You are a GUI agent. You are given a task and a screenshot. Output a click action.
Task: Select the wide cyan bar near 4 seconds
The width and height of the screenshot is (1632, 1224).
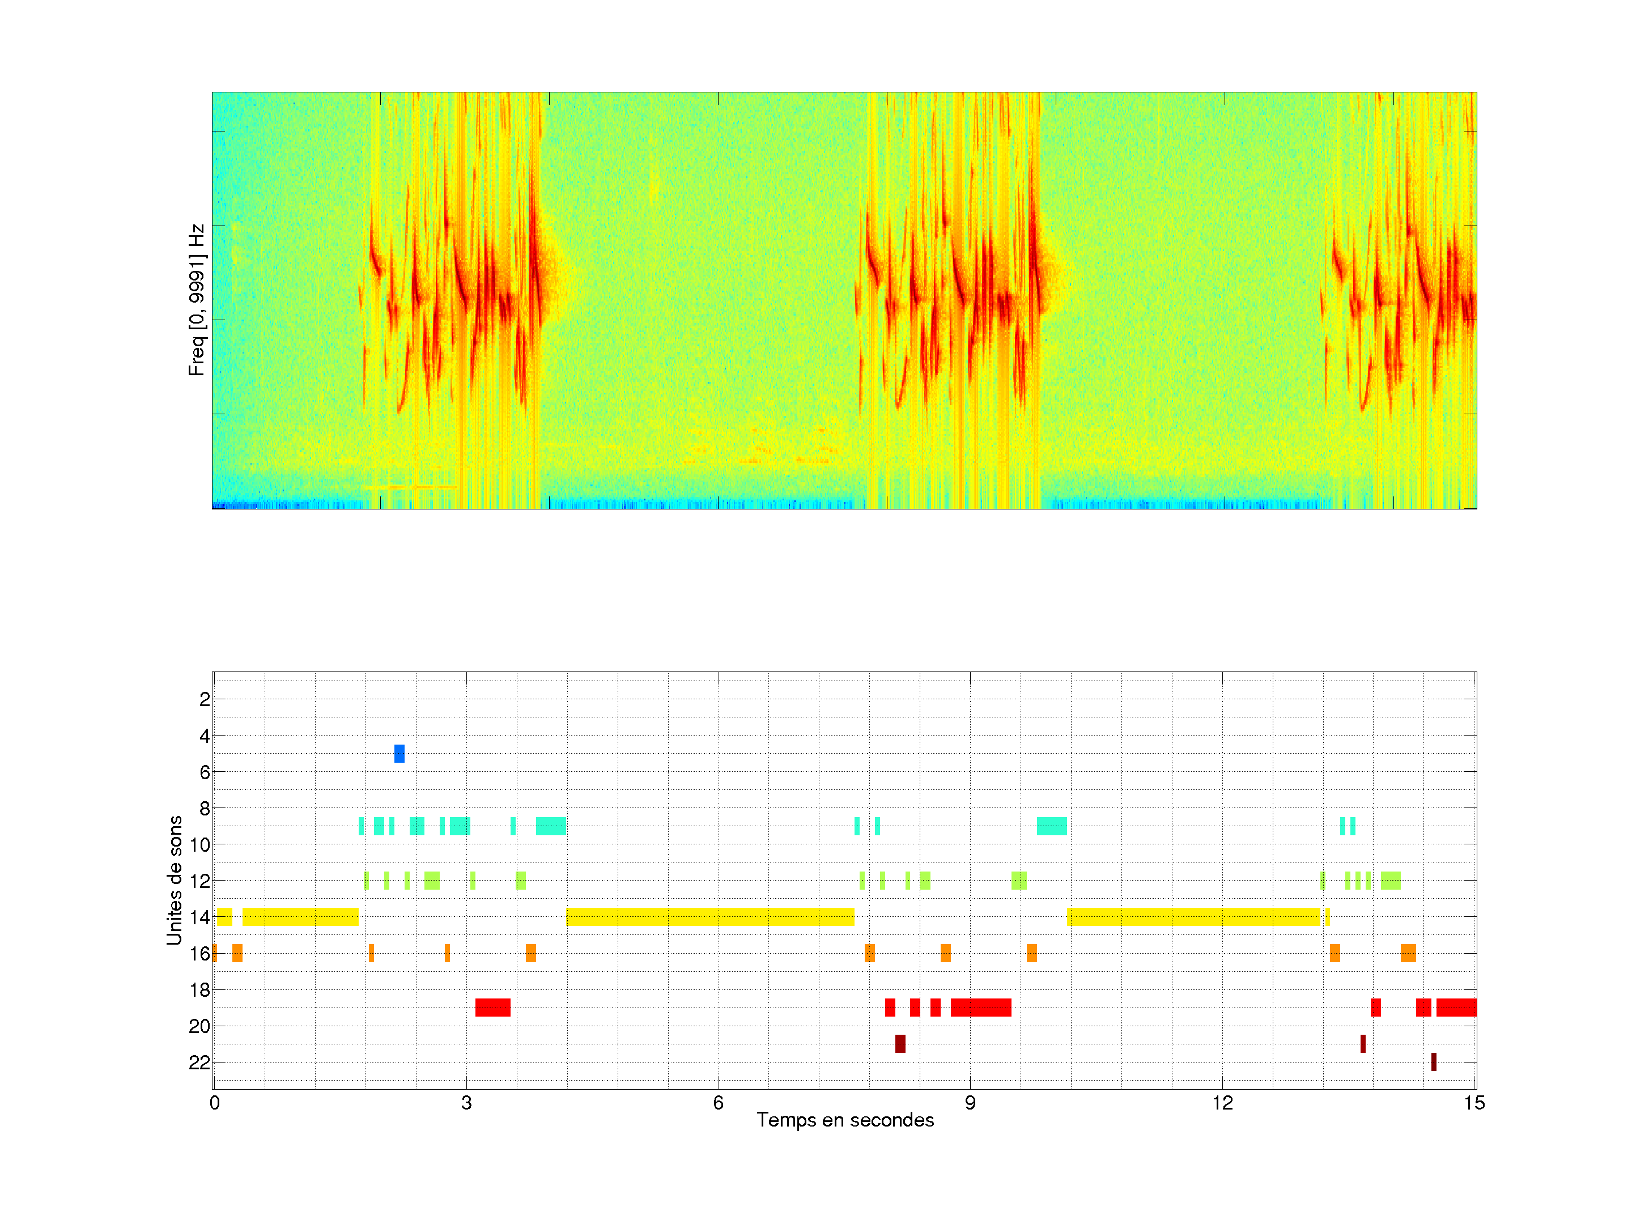(x=551, y=826)
